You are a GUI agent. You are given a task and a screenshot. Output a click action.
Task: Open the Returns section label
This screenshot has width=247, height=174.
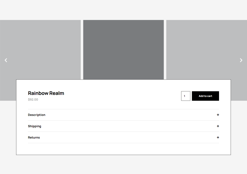click(x=34, y=137)
